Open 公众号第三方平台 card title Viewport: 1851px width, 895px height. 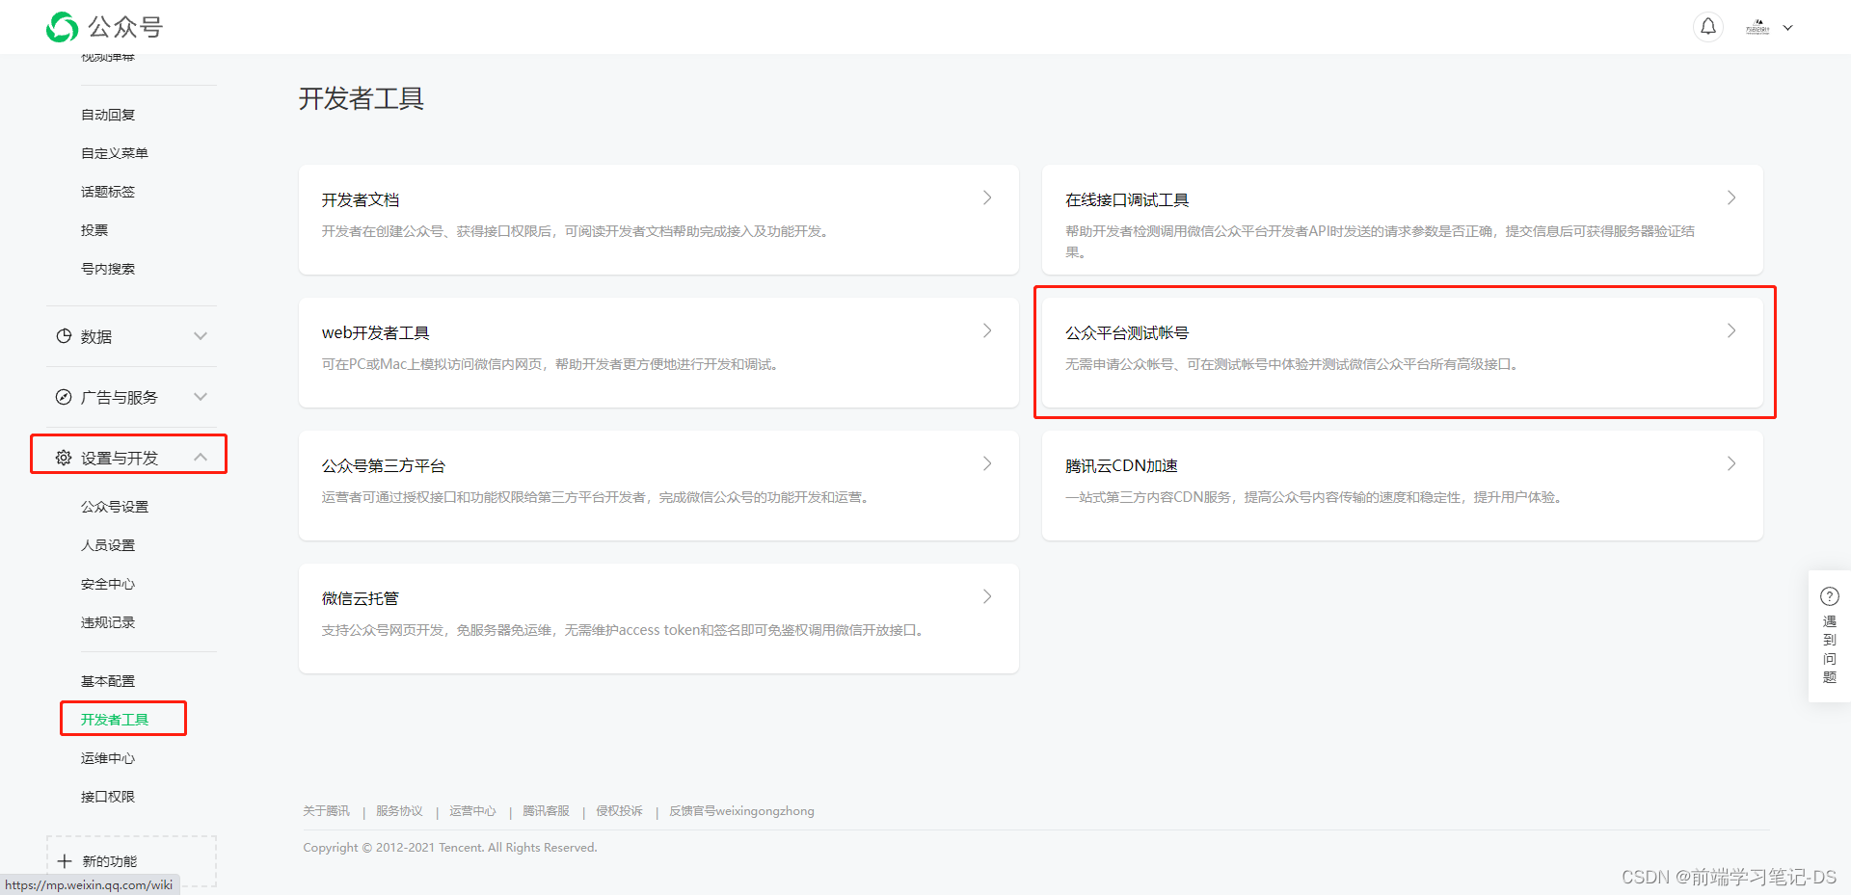384,465
